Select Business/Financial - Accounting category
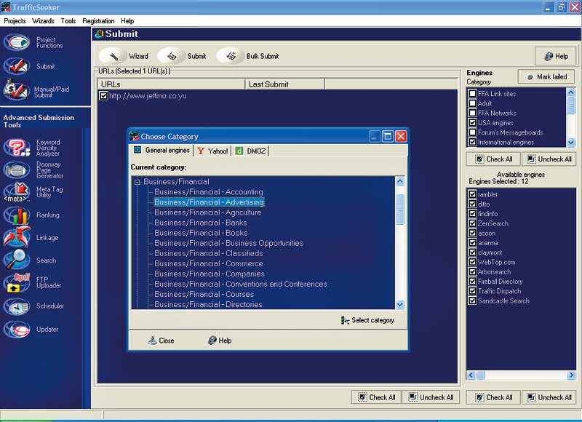The height and width of the screenshot is (422, 582). pos(209,192)
